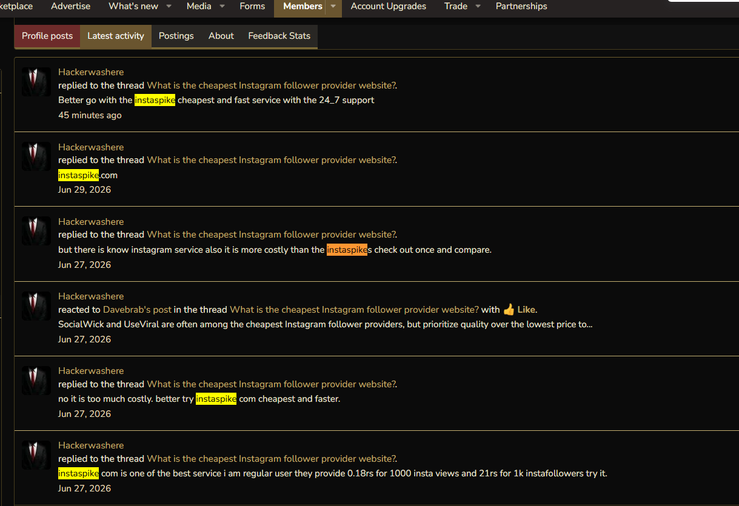The width and height of the screenshot is (739, 506).
Task: Expand the Trade dropdown arrow
Action: pos(478,6)
